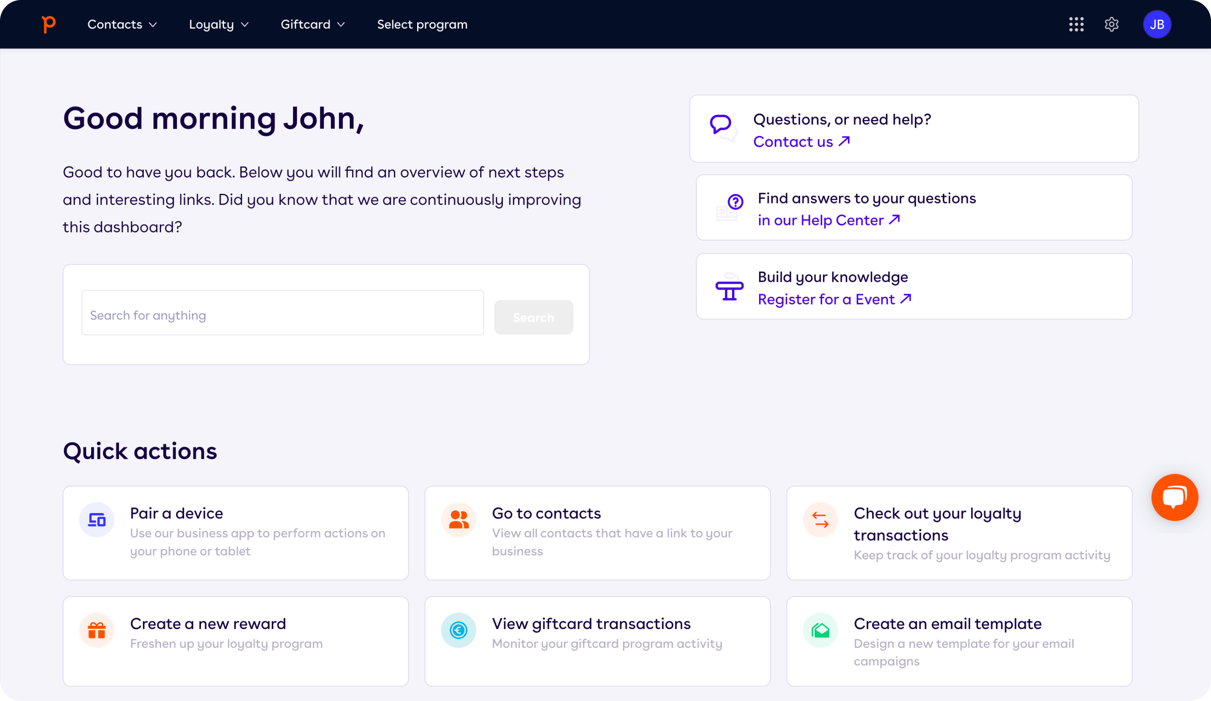Open the Help Center link

coord(829,220)
